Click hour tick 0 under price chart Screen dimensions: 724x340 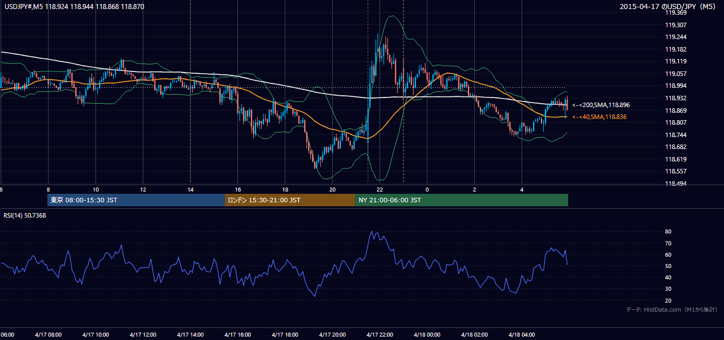click(427, 189)
